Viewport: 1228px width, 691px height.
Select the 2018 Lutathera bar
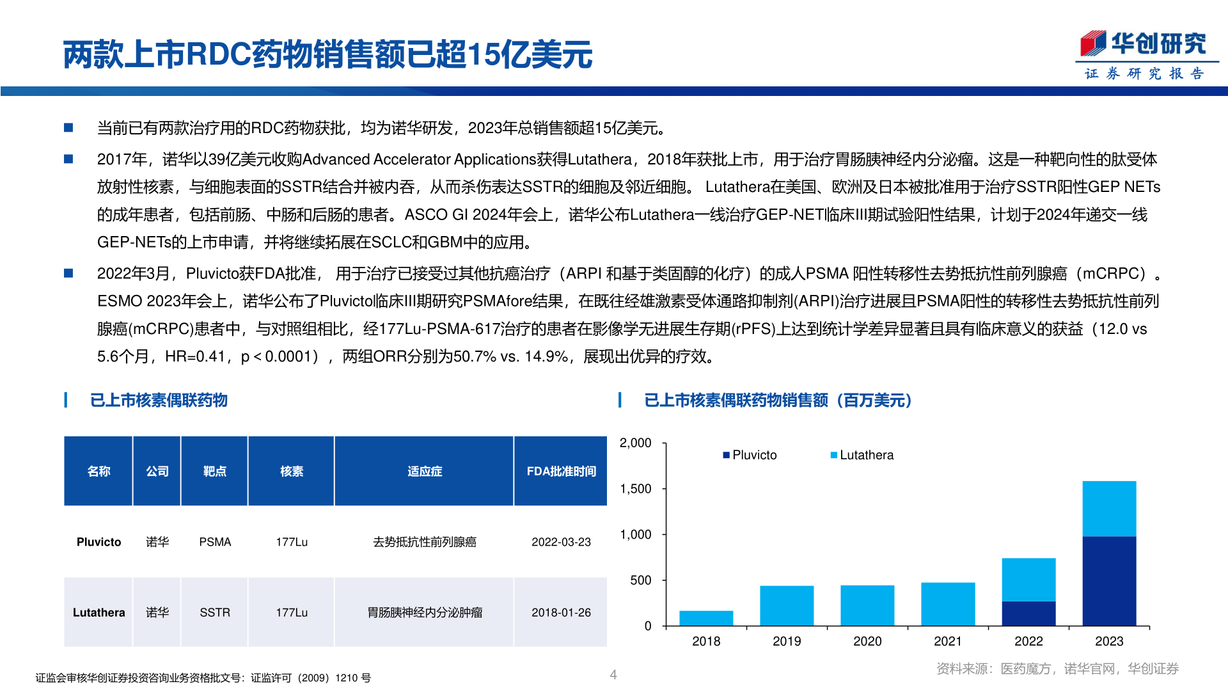point(706,618)
